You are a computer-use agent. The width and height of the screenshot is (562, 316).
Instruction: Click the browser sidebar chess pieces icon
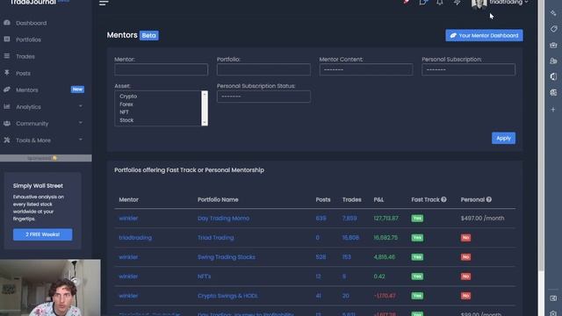(x=553, y=61)
